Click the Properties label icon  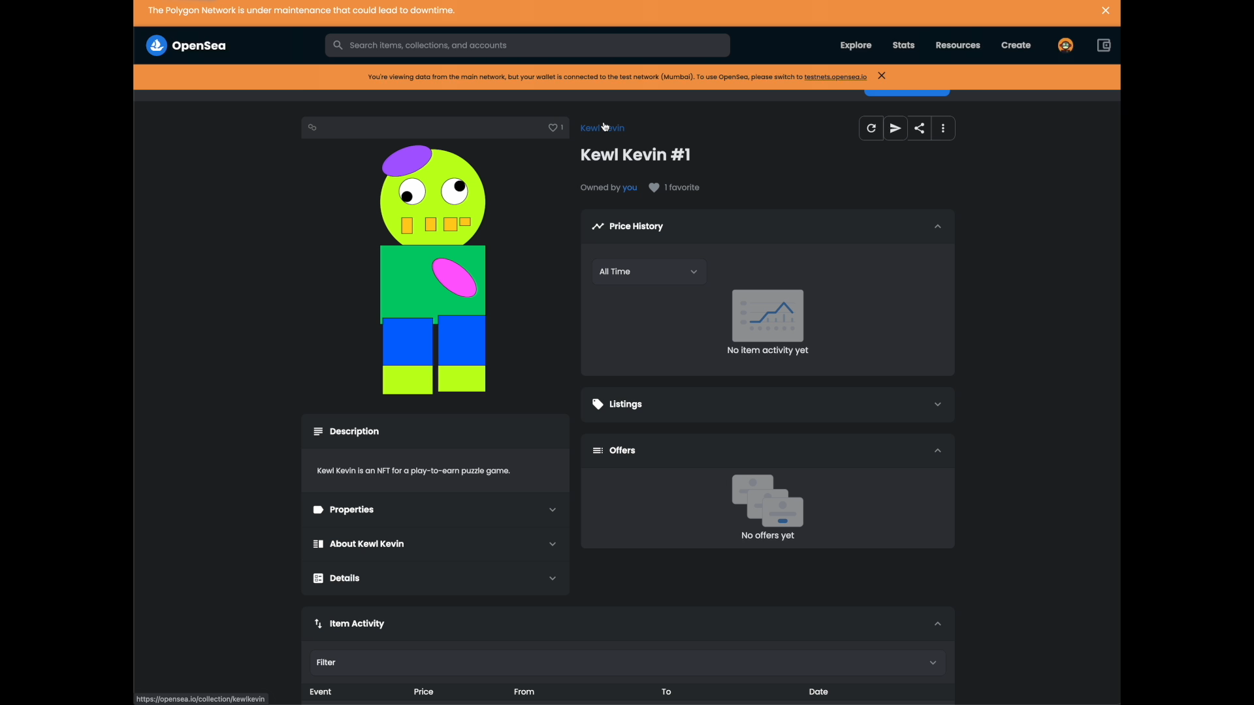318,510
